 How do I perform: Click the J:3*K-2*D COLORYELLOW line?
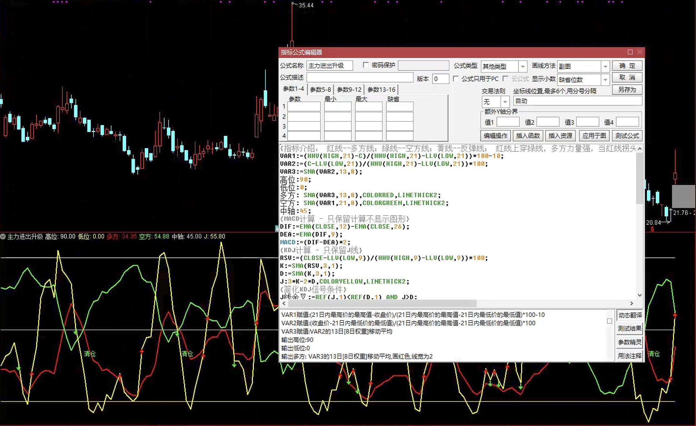click(x=345, y=281)
